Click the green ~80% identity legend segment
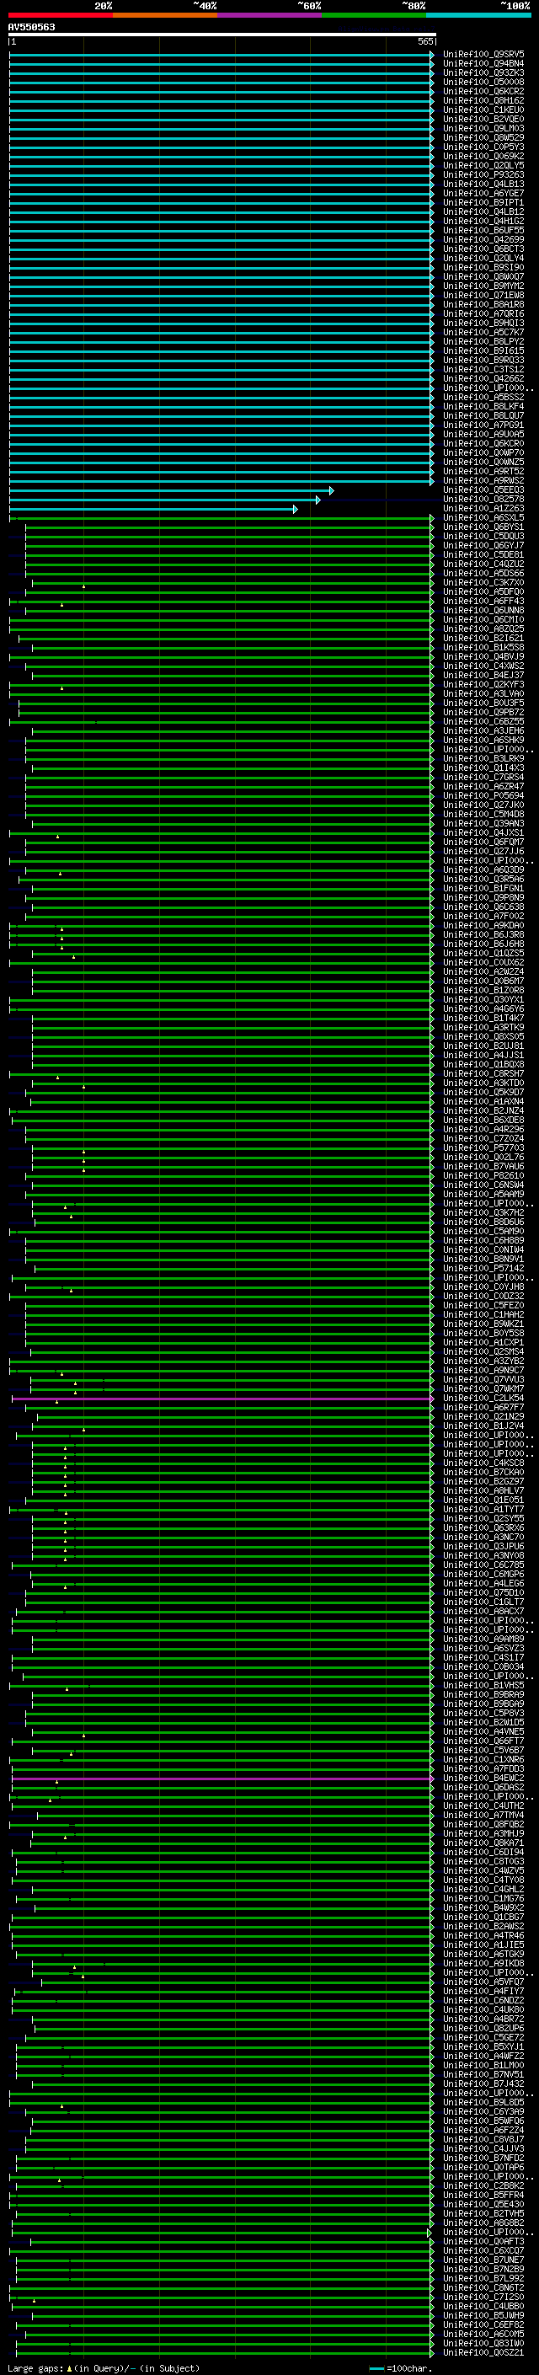 (374, 15)
